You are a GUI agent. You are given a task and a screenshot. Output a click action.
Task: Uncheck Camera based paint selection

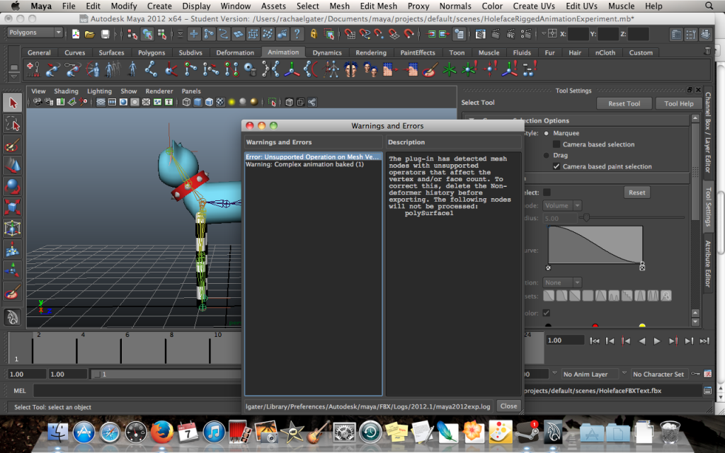[x=556, y=166]
